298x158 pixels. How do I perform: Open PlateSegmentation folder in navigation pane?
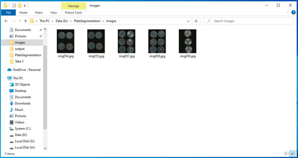tap(28, 55)
